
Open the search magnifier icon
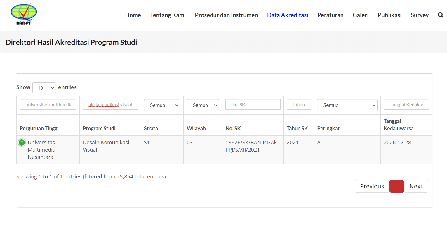click(441, 15)
